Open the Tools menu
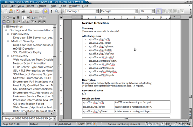The height and width of the screenshot is (127, 193). click(x=63, y=6)
